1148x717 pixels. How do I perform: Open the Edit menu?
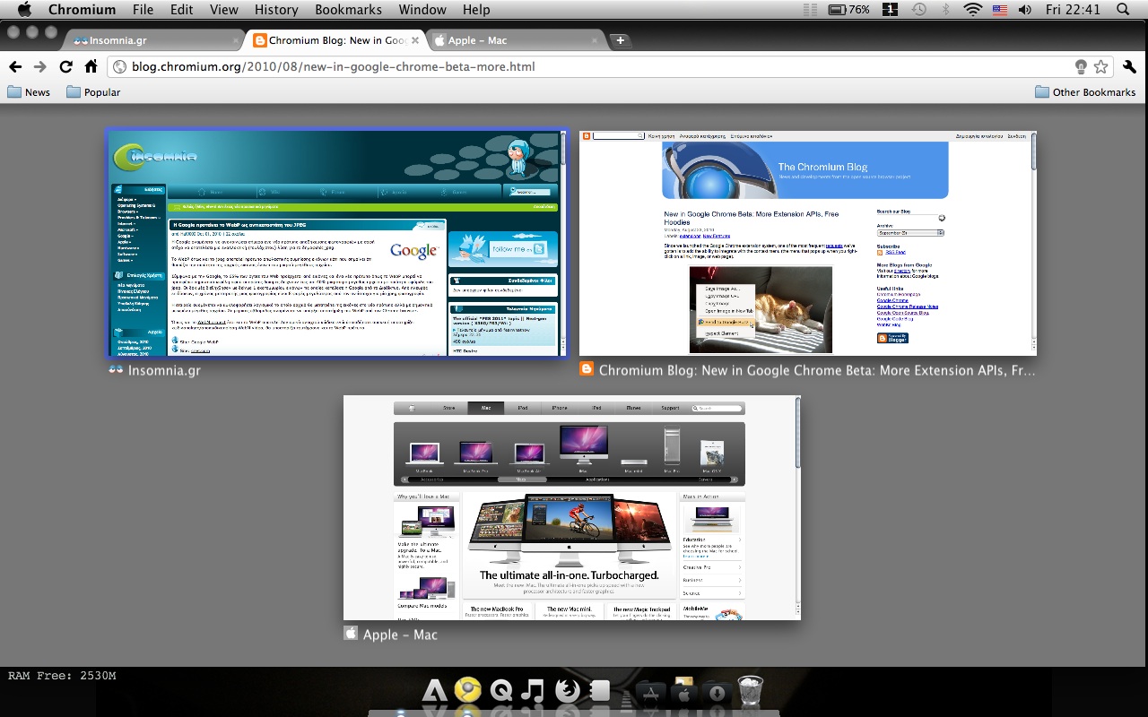[181, 10]
